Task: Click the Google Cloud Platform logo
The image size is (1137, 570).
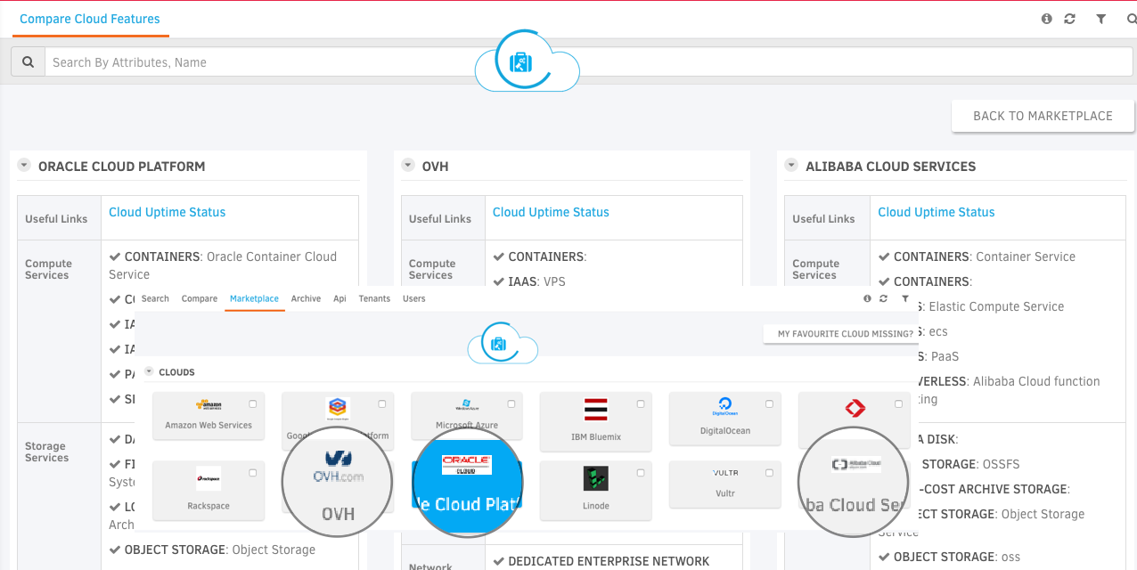Action: (337, 409)
